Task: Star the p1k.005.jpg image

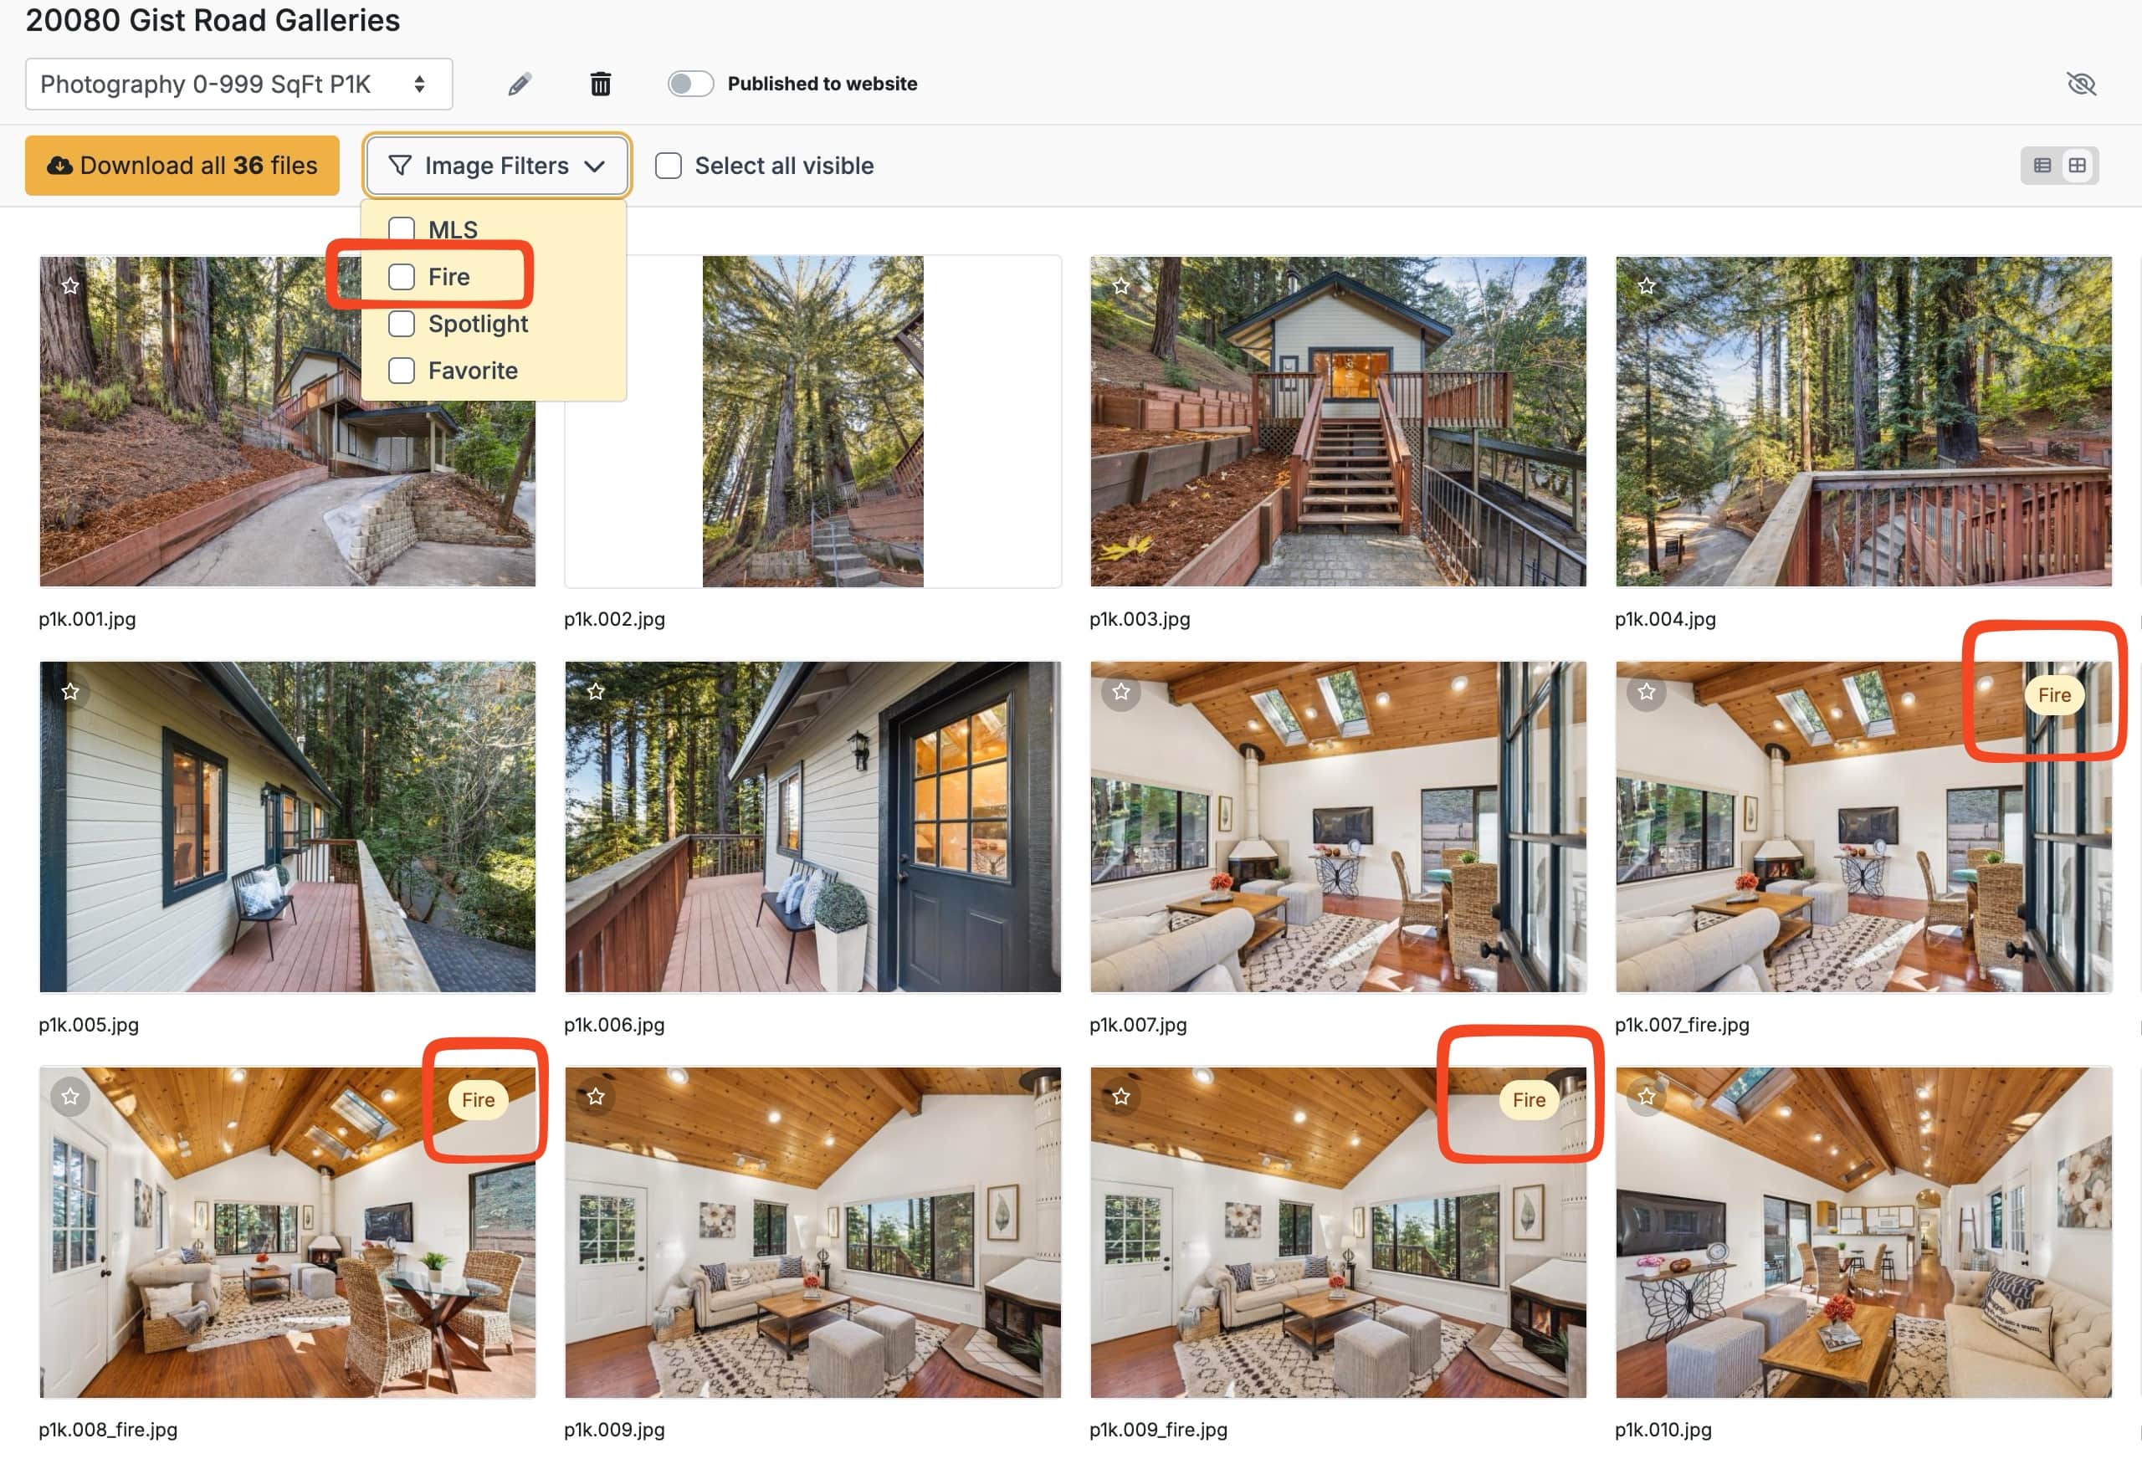Action: click(70, 692)
